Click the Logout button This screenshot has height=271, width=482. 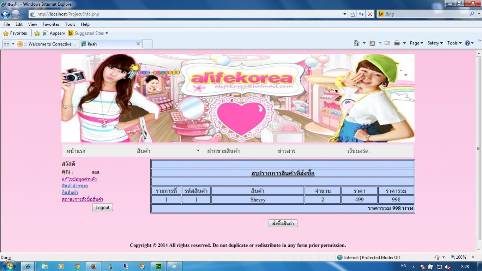tap(102, 207)
